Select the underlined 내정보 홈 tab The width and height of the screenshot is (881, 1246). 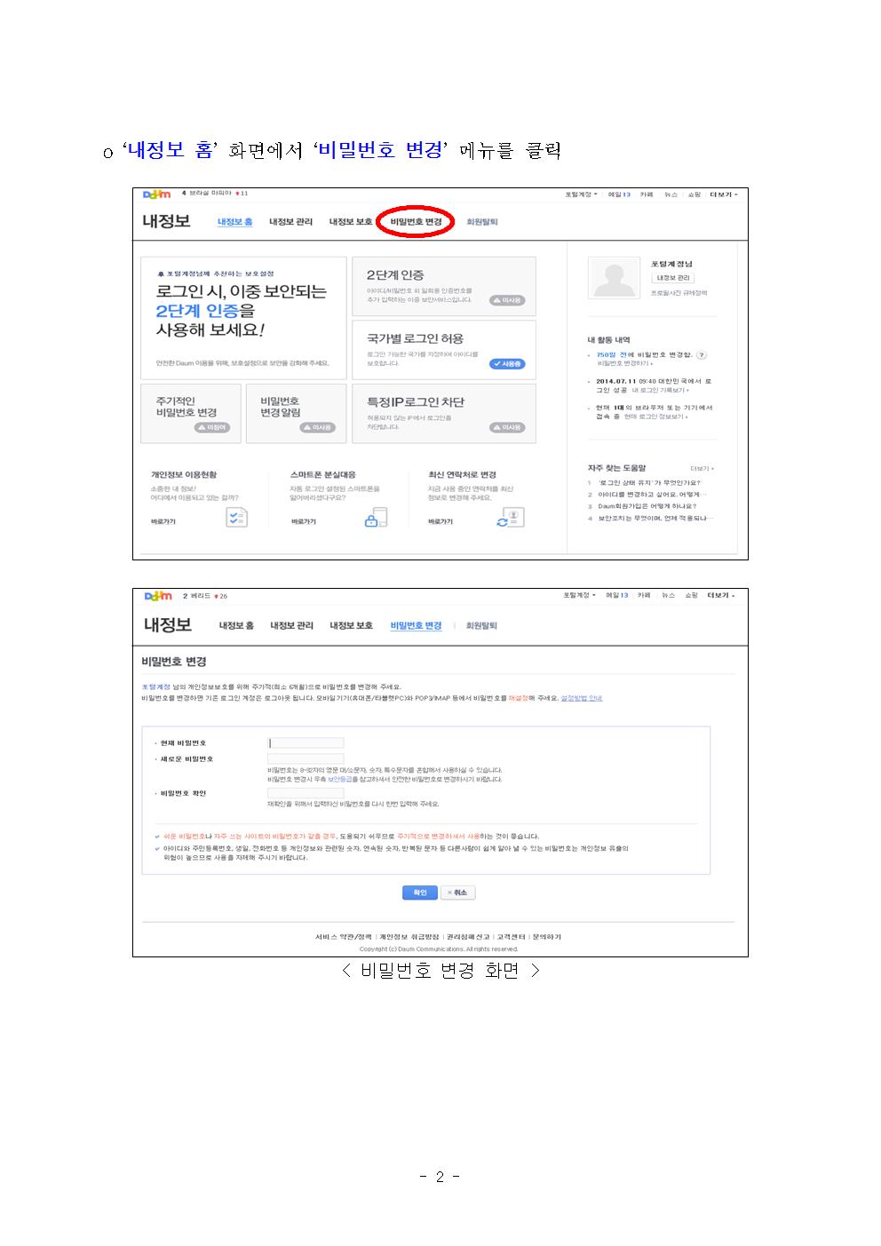click(235, 222)
